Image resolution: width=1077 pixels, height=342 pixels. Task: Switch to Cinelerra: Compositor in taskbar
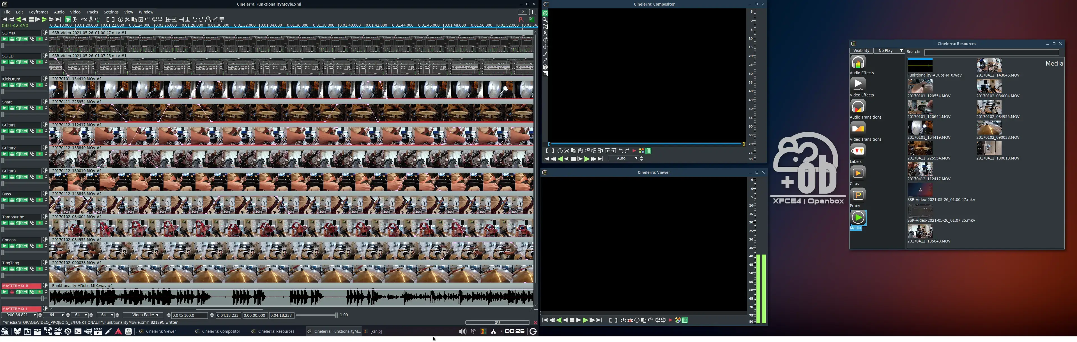(x=221, y=332)
